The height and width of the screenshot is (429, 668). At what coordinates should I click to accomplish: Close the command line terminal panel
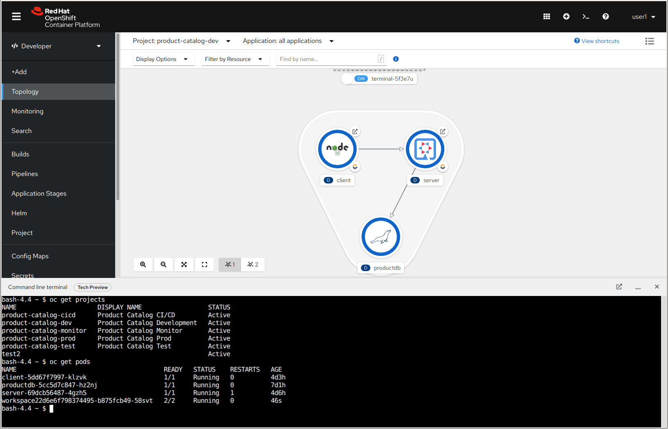tap(657, 287)
